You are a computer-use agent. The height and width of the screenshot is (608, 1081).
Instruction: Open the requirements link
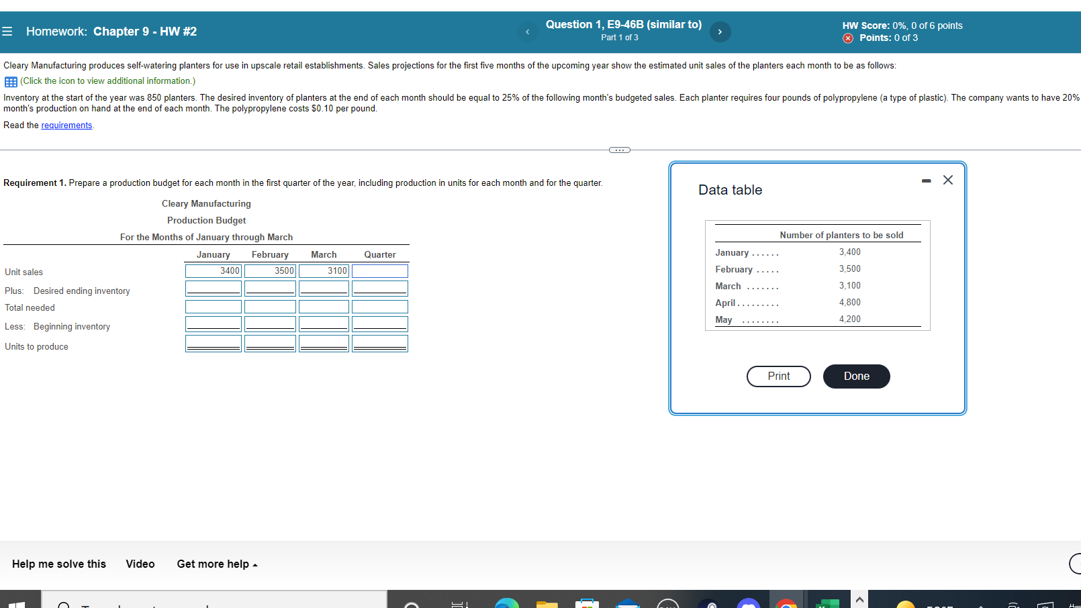pos(66,125)
